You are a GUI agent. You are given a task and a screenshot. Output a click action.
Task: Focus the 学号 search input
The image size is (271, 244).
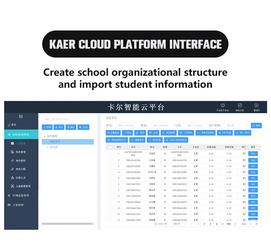(x=127, y=125)
